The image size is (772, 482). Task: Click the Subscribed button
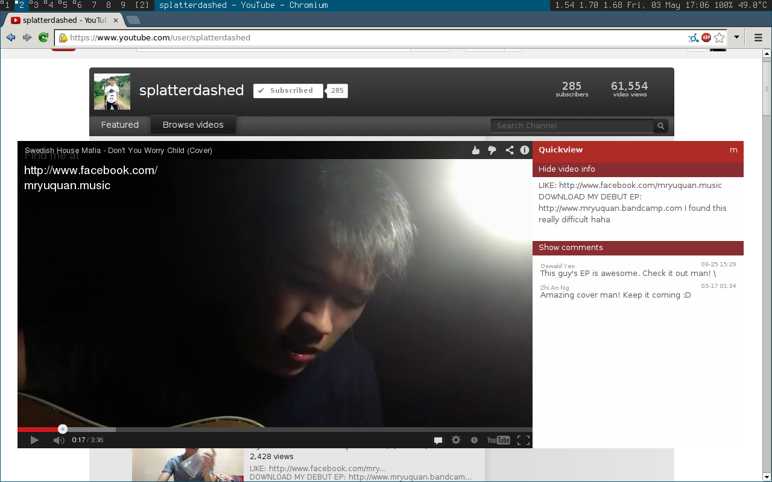pos(288,90)
